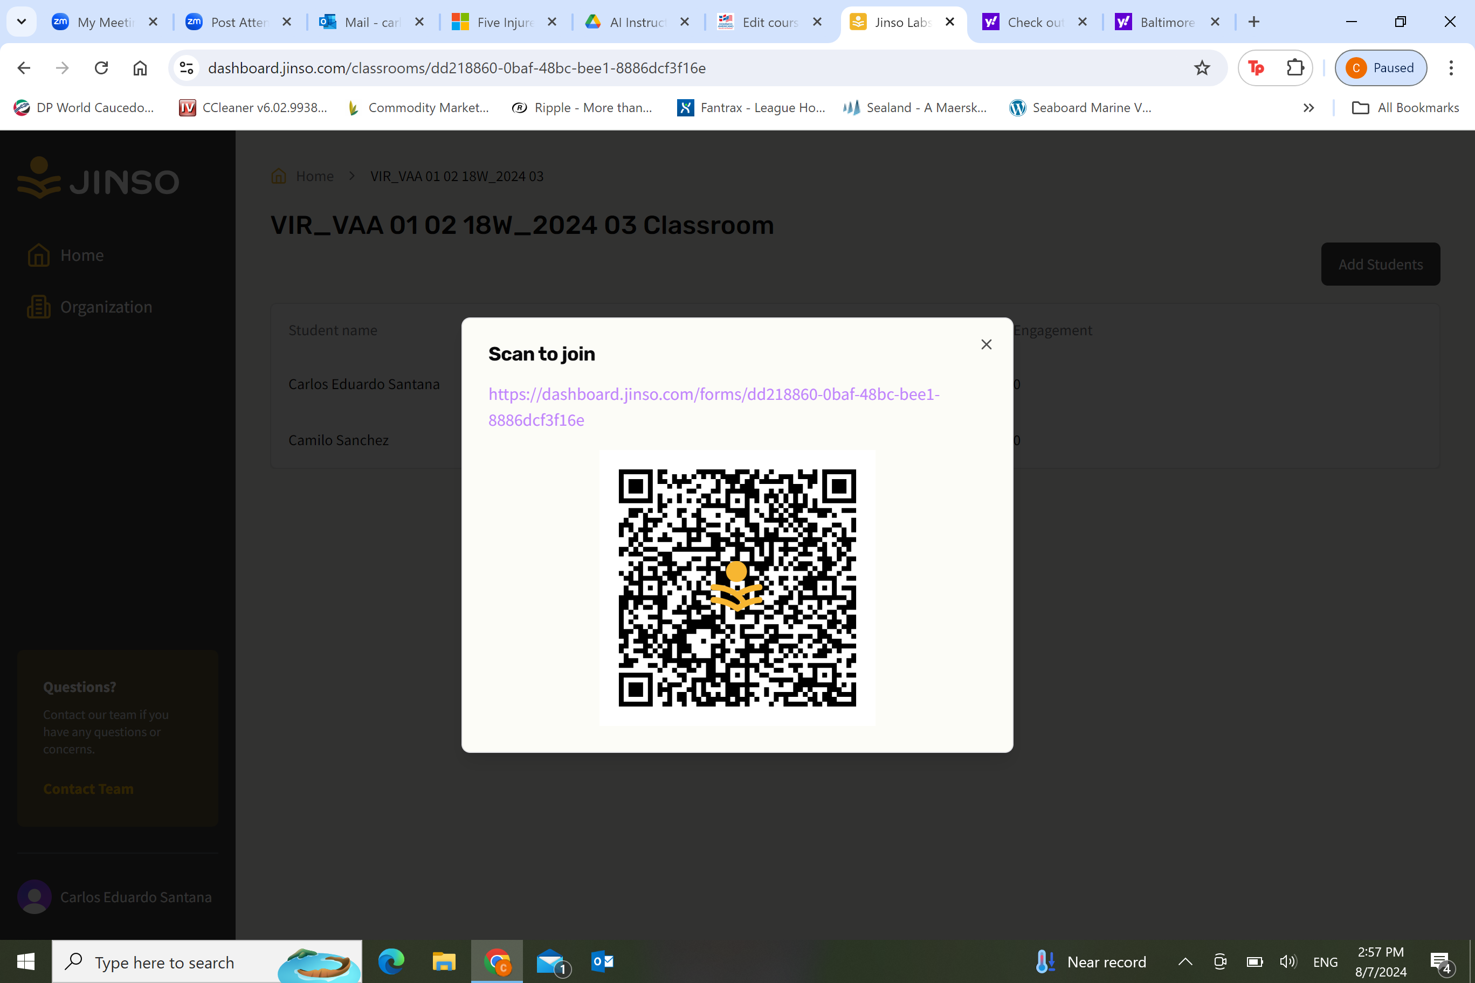Viewport: 1475px width, 983px height.
Task: Click the Tp extension icon
Action: click(x=1256, y=68)
